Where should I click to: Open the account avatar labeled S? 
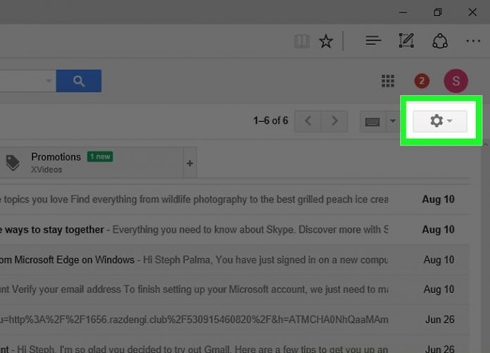pyautogui.click(x=456, y=81)
